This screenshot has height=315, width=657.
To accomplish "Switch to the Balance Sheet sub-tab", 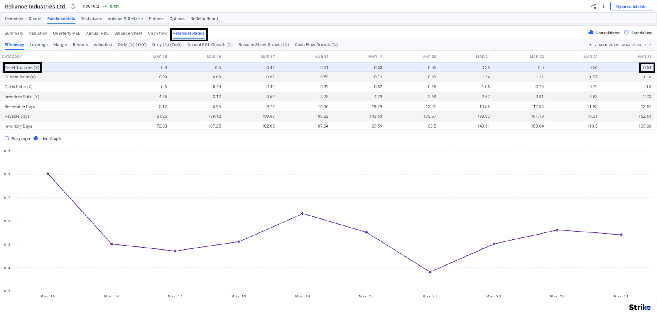I will [x=128, y=33].
